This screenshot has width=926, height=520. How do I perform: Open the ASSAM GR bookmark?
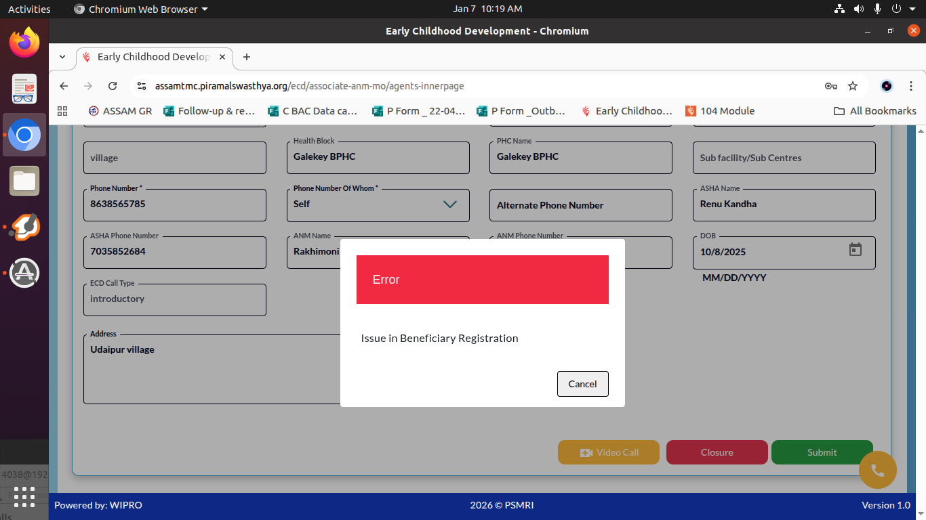click(120, 111)
